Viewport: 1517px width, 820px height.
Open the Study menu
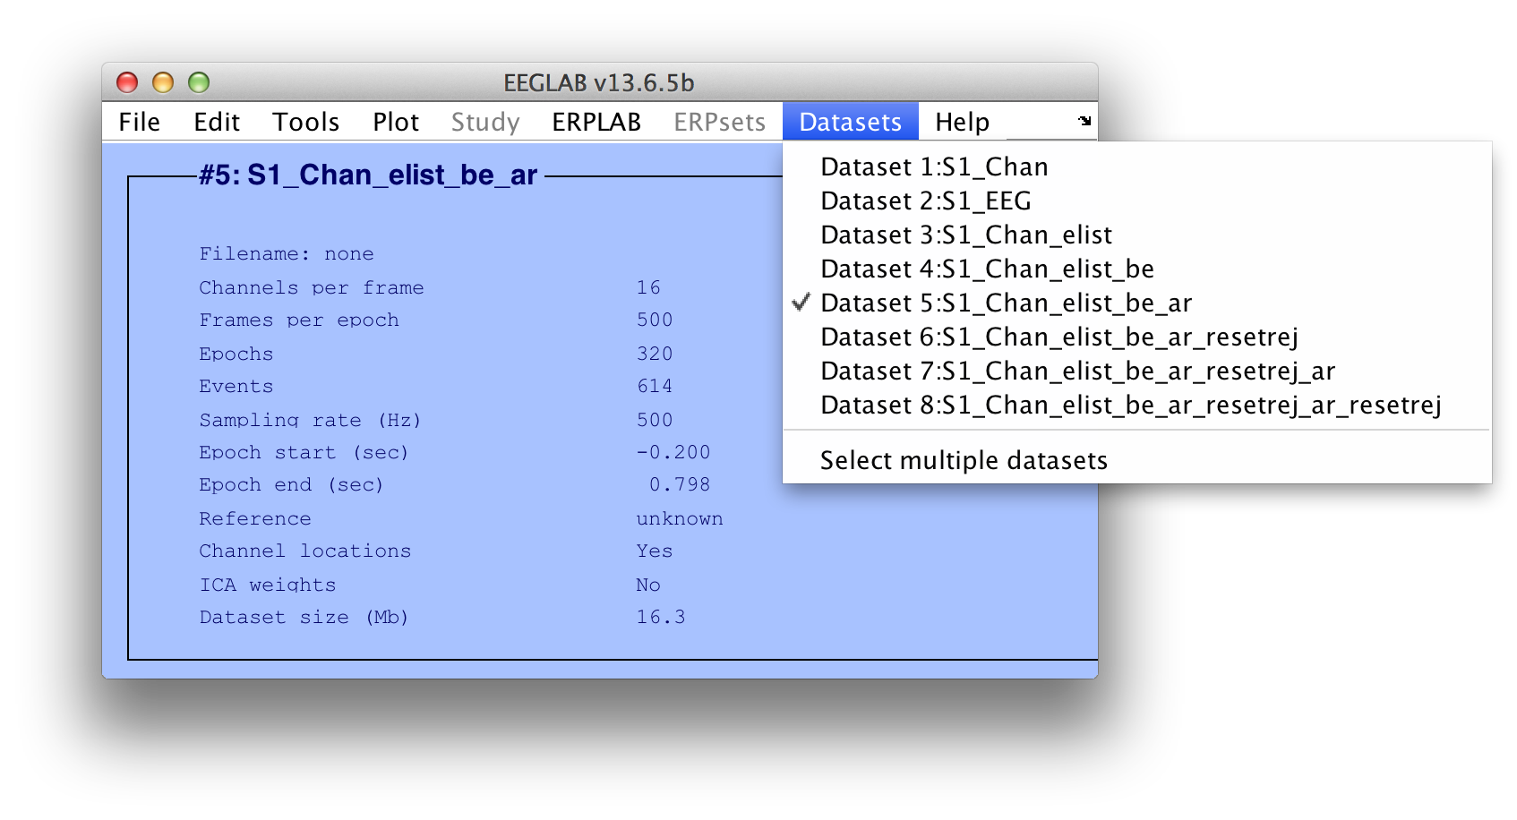(x=485, y=122)
